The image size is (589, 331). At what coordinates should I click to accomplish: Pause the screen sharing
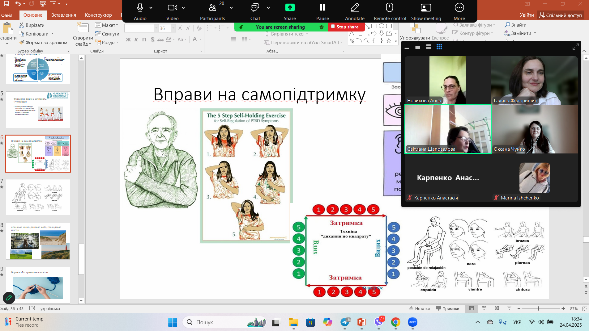click(x=322, y=8)
